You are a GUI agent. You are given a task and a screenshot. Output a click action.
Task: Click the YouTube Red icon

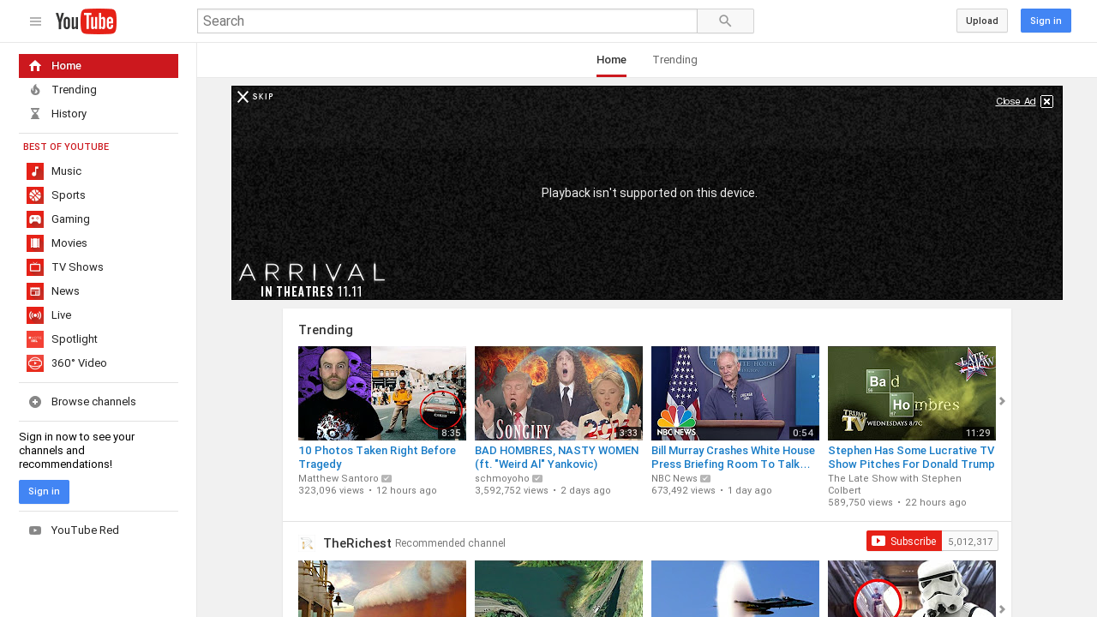[x=35, y=530]
